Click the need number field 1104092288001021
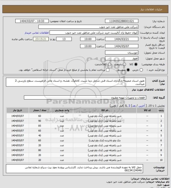 tap(122, 21)
